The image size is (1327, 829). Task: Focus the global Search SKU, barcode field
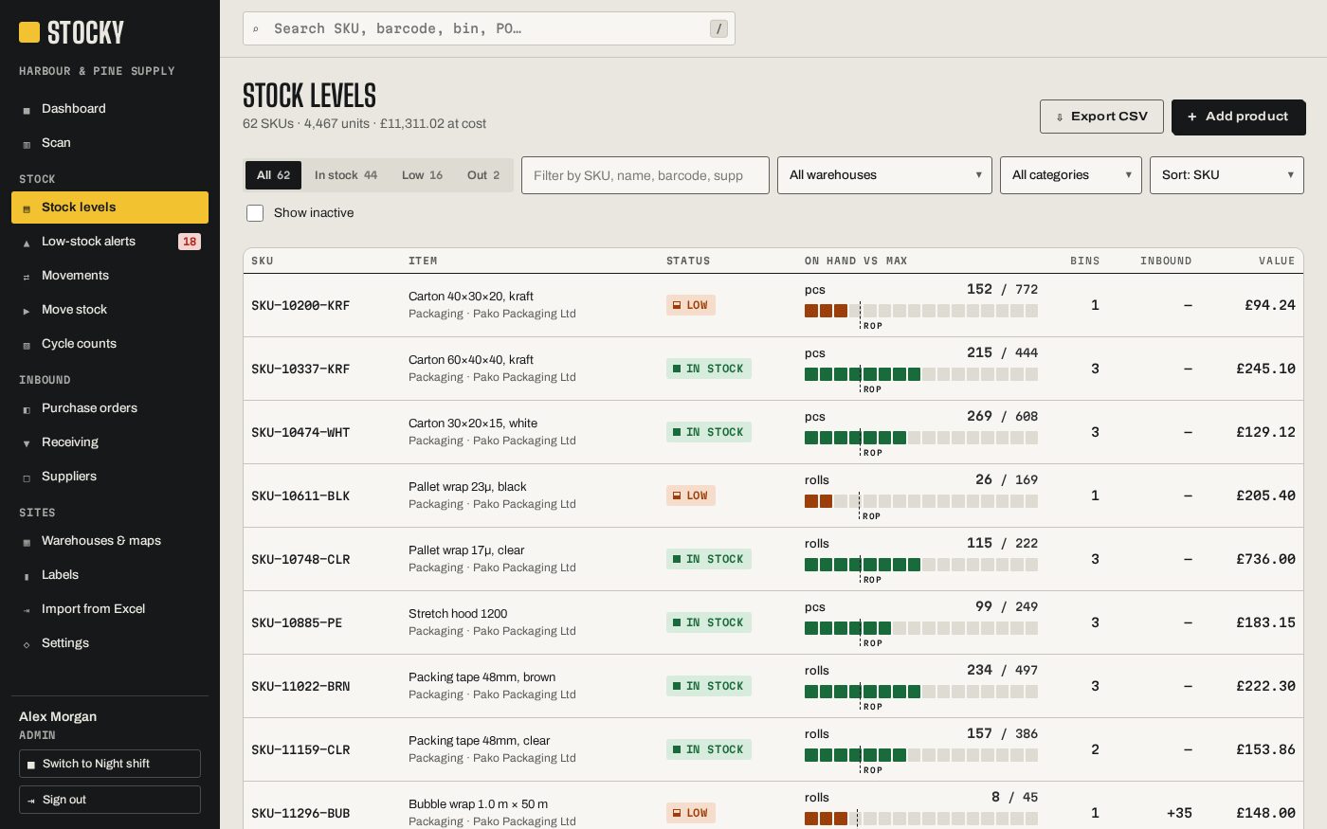[x=489, y=28]
